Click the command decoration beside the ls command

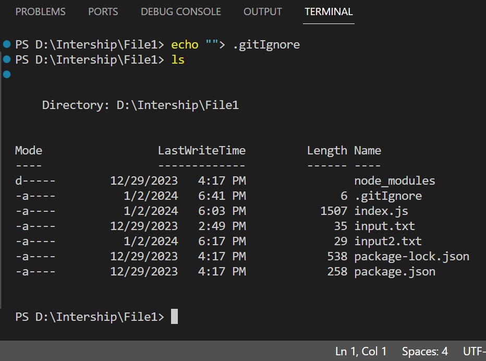6,59
